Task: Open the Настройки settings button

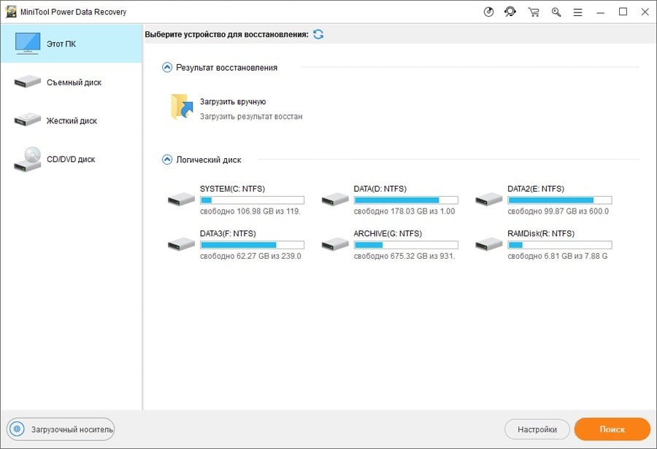Action: coord(537,429)
